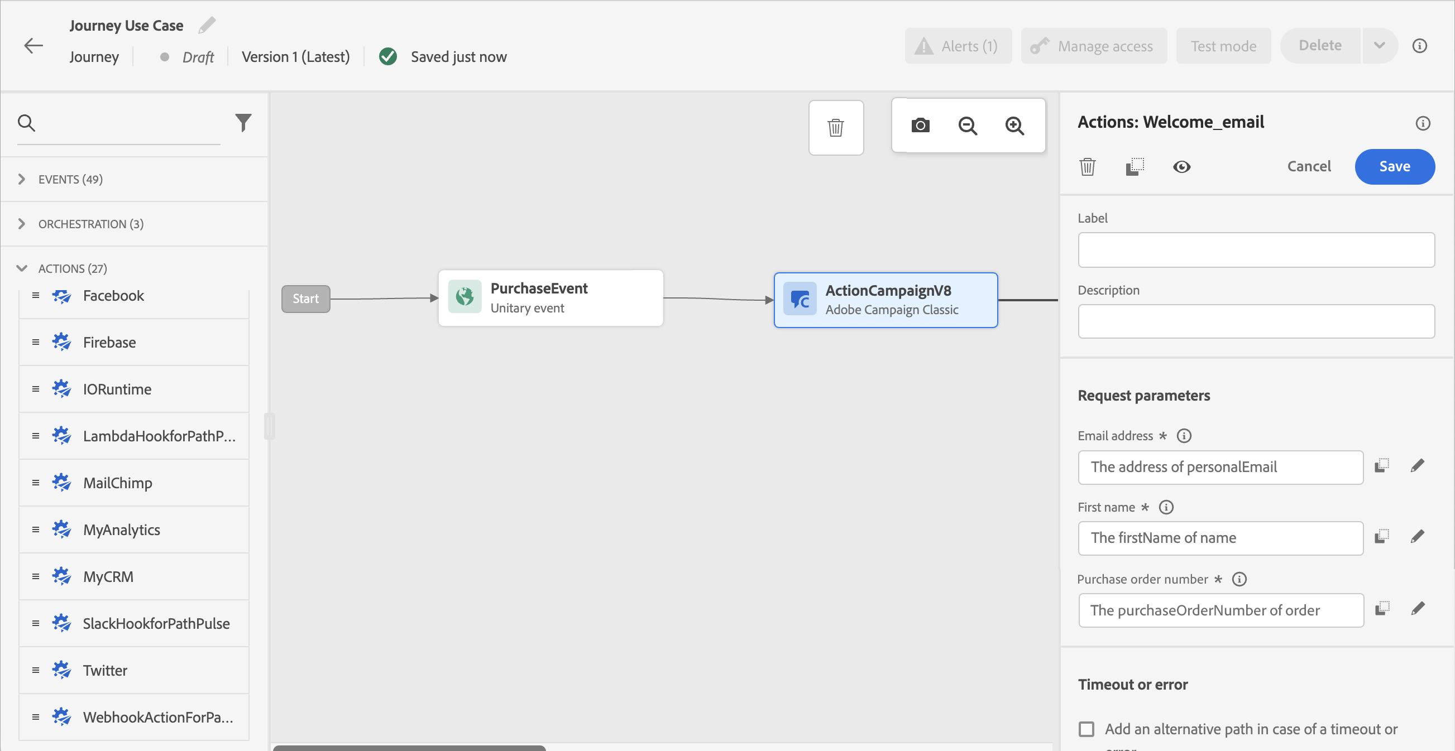Open dropdown arrow next to Delete
This screenshot has width=1455, height=751.
click(x=1379, y=46)
